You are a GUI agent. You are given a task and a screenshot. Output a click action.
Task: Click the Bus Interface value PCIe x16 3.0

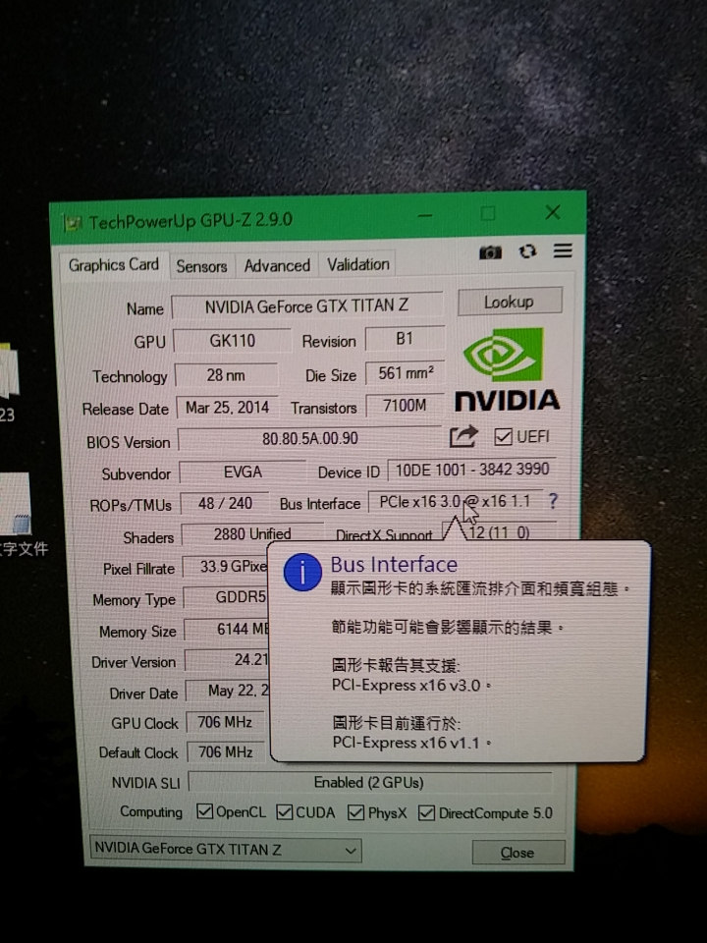tap(455, 502)
